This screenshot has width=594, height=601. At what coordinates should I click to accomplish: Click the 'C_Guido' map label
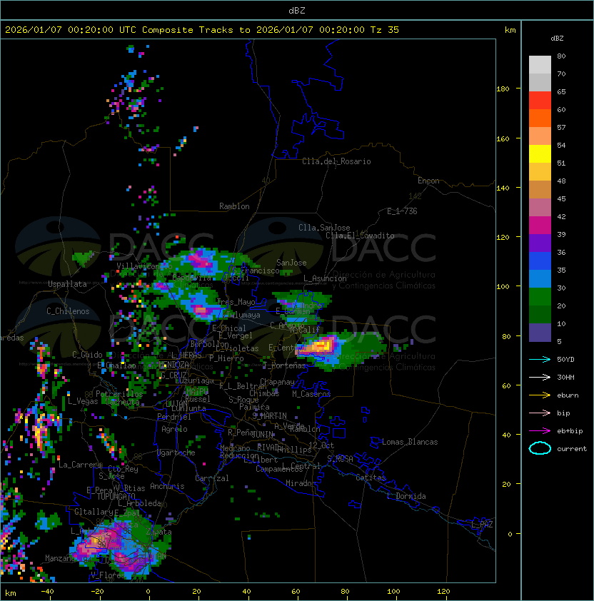pos(87,355)
